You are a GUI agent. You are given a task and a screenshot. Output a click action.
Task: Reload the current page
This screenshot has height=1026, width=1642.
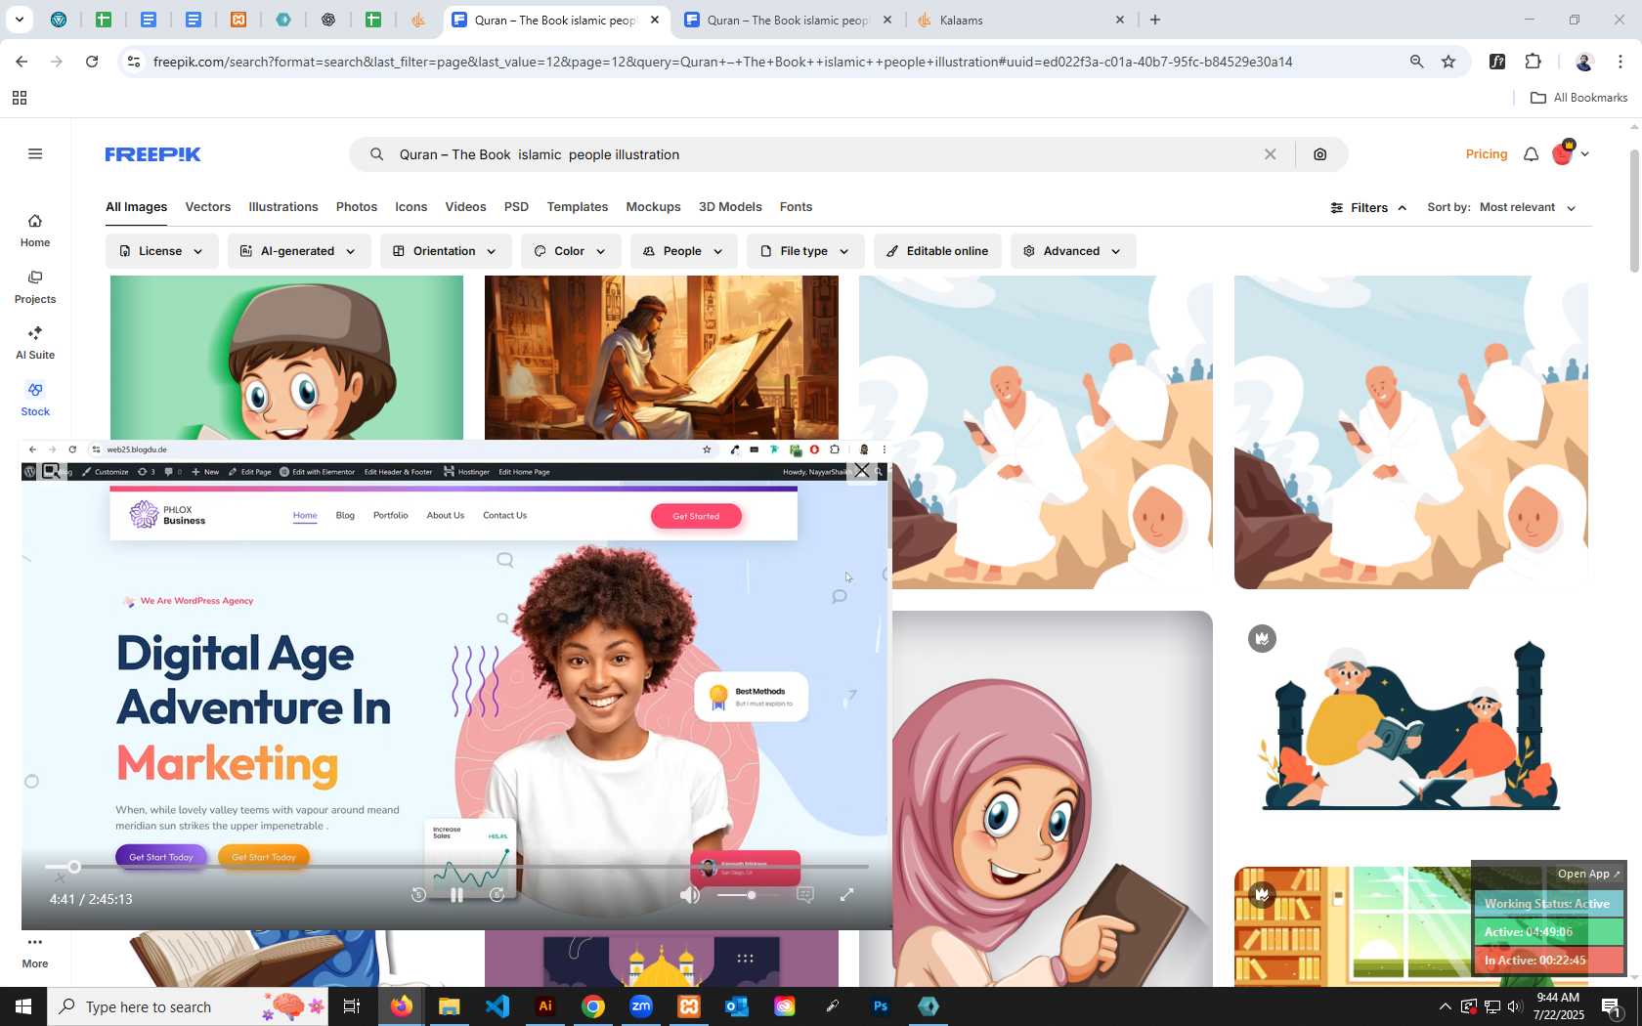[x=92, y=62]
